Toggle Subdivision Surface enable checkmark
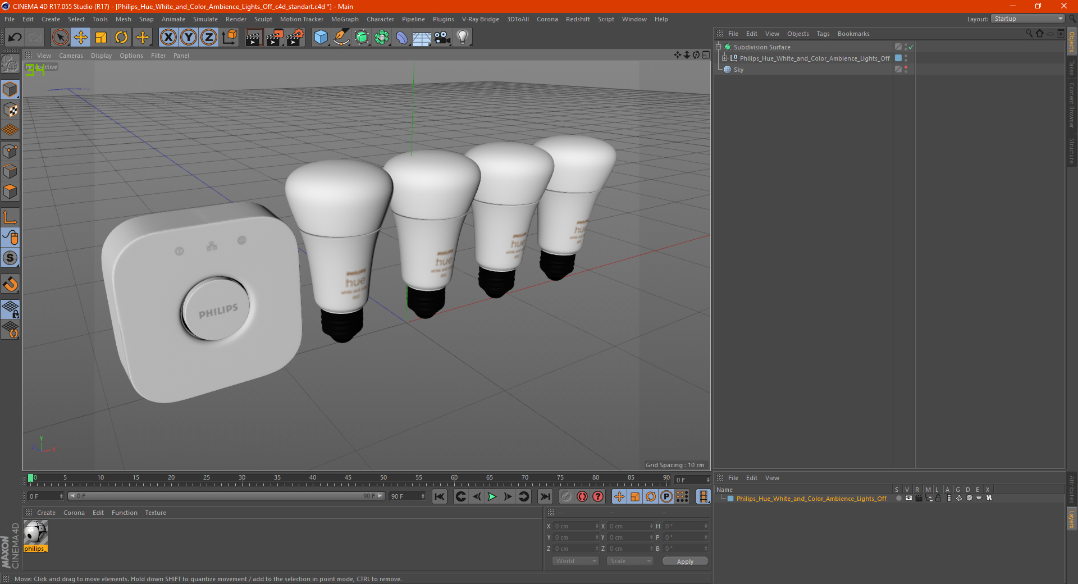 tap(911, 47)
